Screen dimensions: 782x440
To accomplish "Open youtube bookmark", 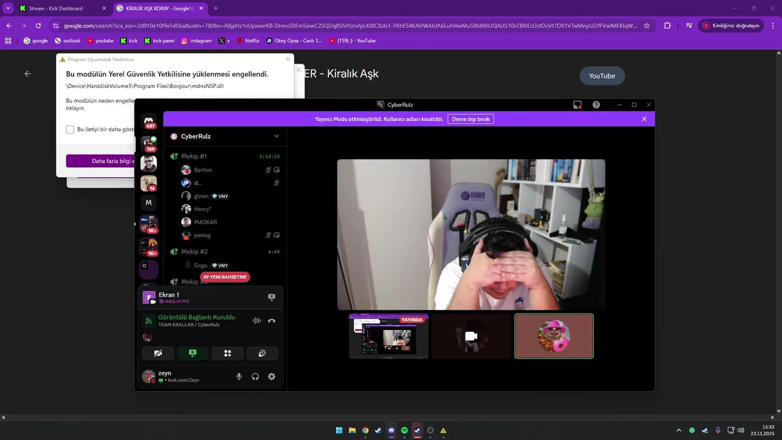I will pos(100,41).
